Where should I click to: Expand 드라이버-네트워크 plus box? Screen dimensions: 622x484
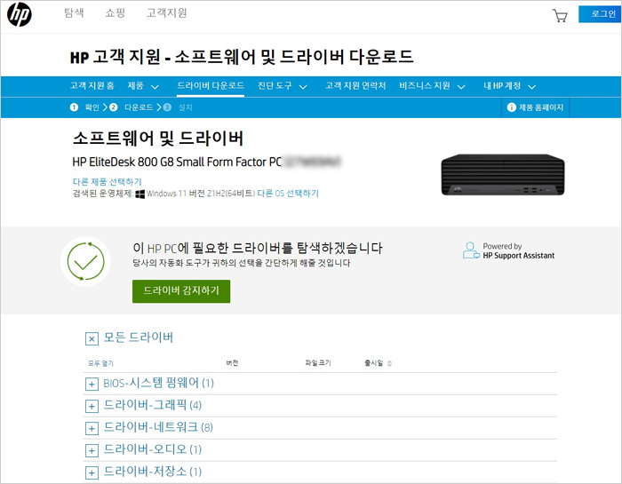pos(92,429)
